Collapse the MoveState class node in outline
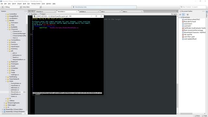This screenshot has width=208, height=117. (x=179, y=17)
